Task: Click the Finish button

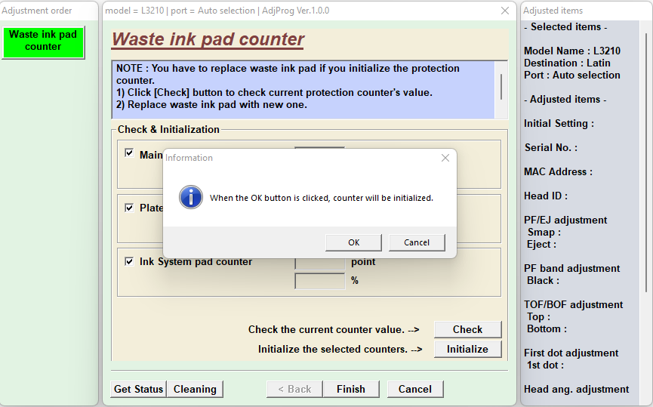Action: click(x=350, y=389)
